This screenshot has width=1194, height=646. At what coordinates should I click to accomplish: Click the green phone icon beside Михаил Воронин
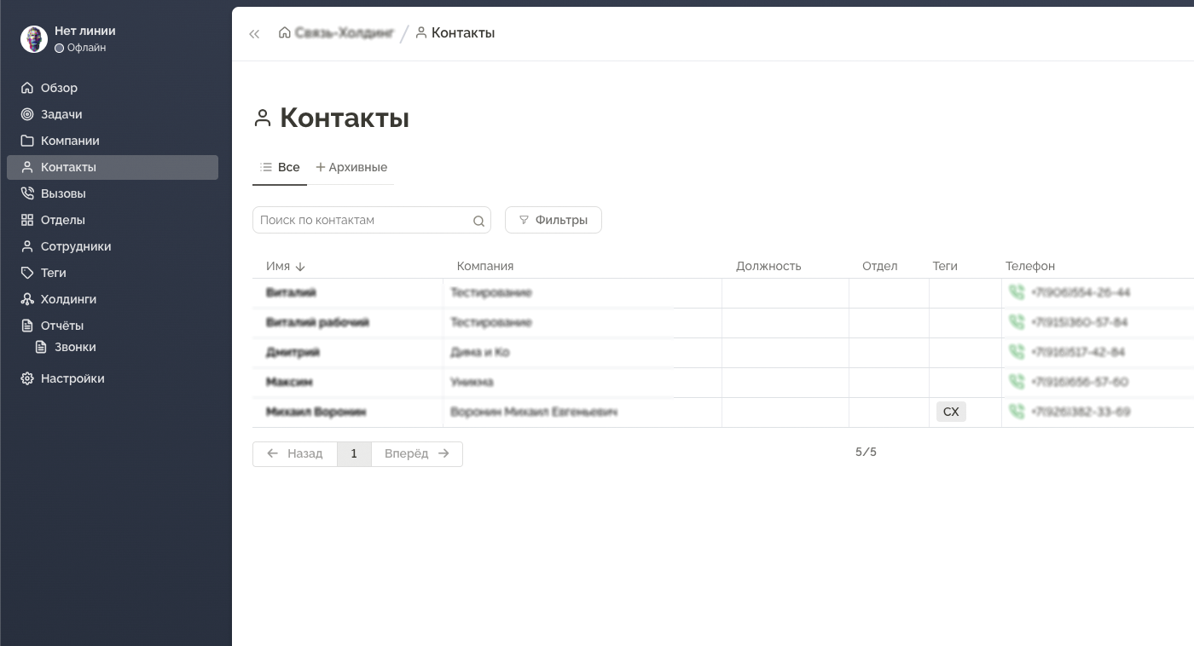(1017, 412)
